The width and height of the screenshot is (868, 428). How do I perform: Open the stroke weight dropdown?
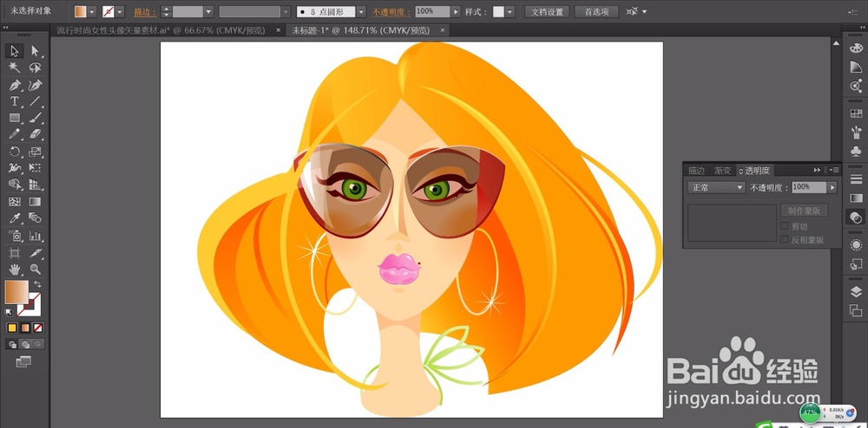click(208, 11)
